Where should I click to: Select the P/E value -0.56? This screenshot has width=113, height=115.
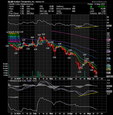pos(51,7)
